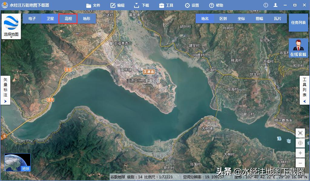310x181 pixels.
Task: Open the 帮助 menu
Action: [x=216, y=5]
